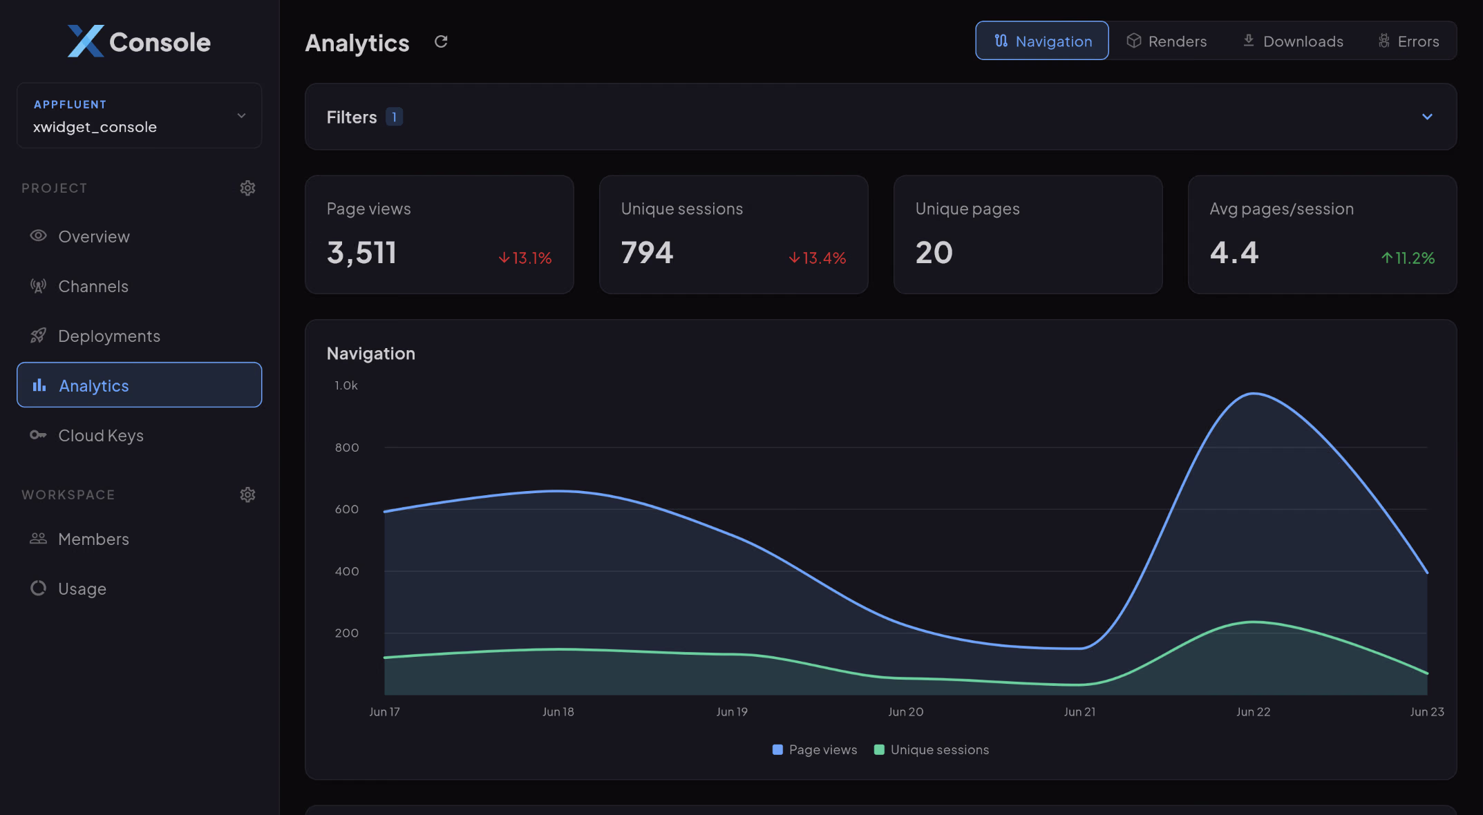Click the Members people icon
The image size is (1483, 815).
pos(39,538)
